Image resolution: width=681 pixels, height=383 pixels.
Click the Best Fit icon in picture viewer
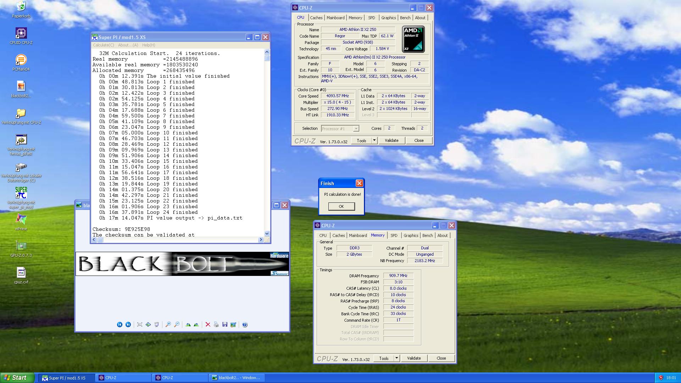point(140,324)
